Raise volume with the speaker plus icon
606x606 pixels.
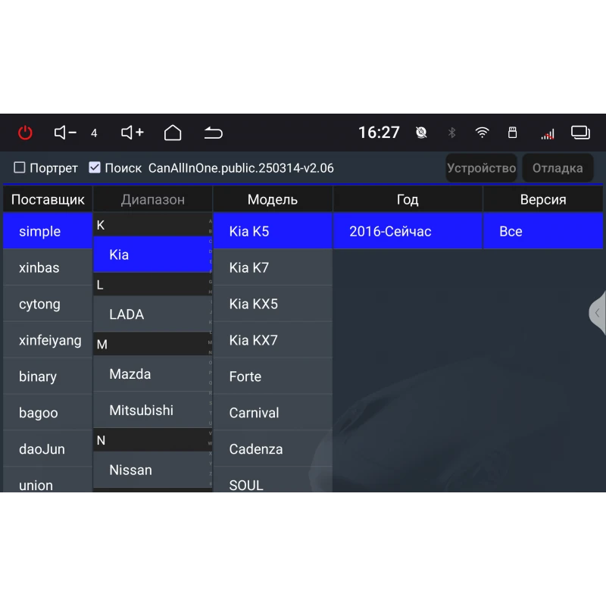(x=132, y=133)
